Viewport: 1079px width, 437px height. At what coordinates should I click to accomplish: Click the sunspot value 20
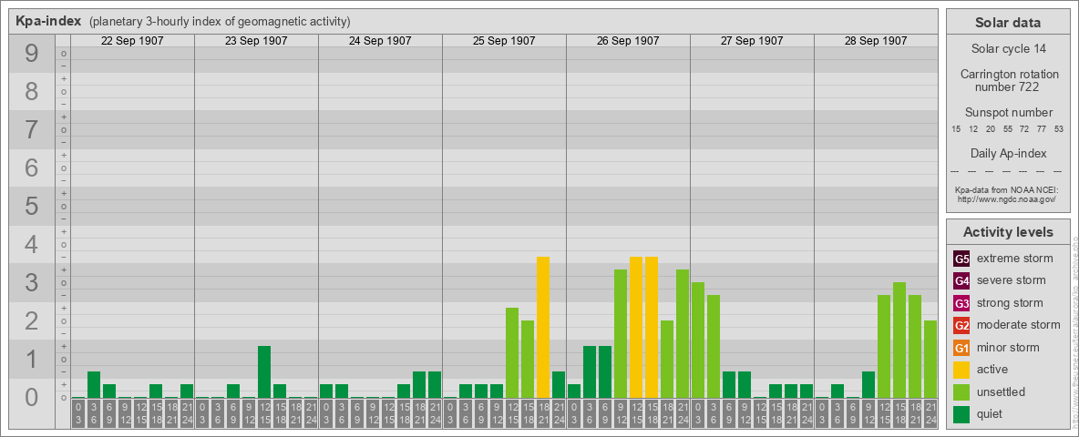pyautogui.click(x=991, y=129)
